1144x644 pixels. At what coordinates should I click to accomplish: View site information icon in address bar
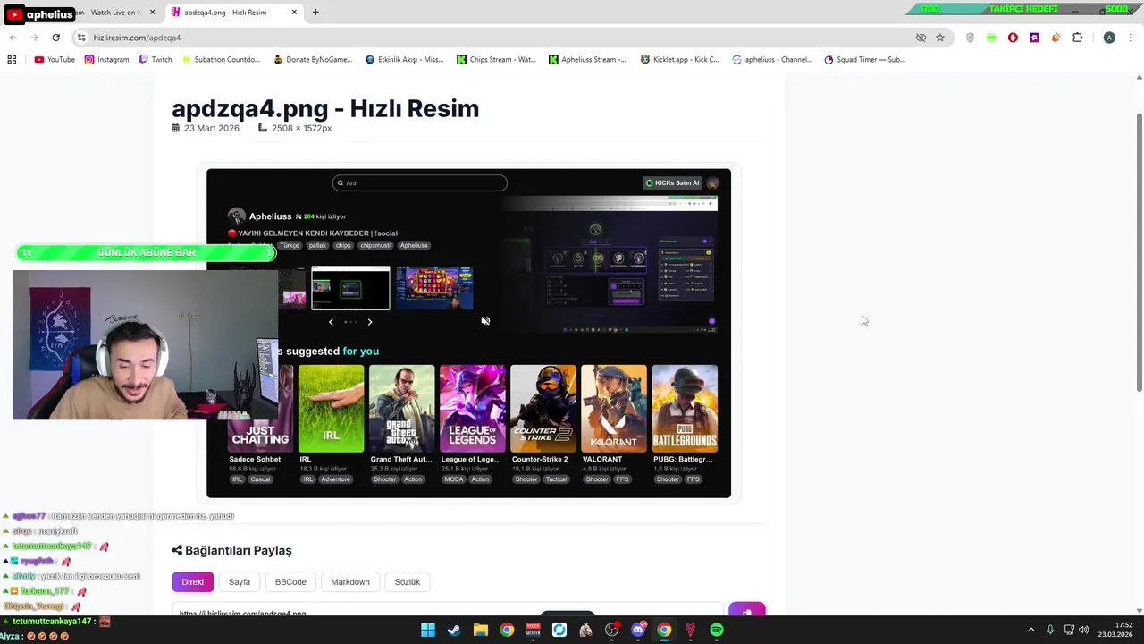(81, 38)
